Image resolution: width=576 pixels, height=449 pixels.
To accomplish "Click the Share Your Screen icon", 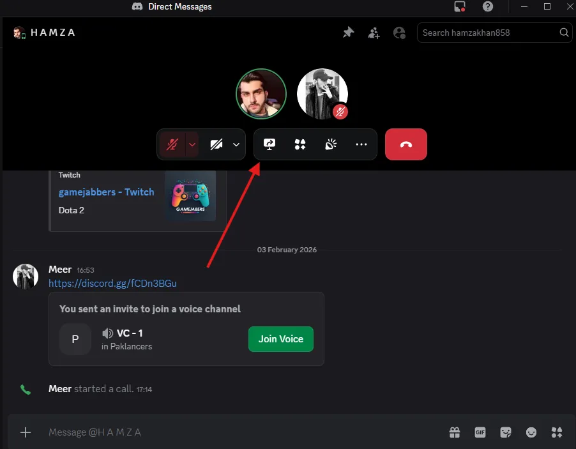I will pyautogui.click(x=269, y=144).
